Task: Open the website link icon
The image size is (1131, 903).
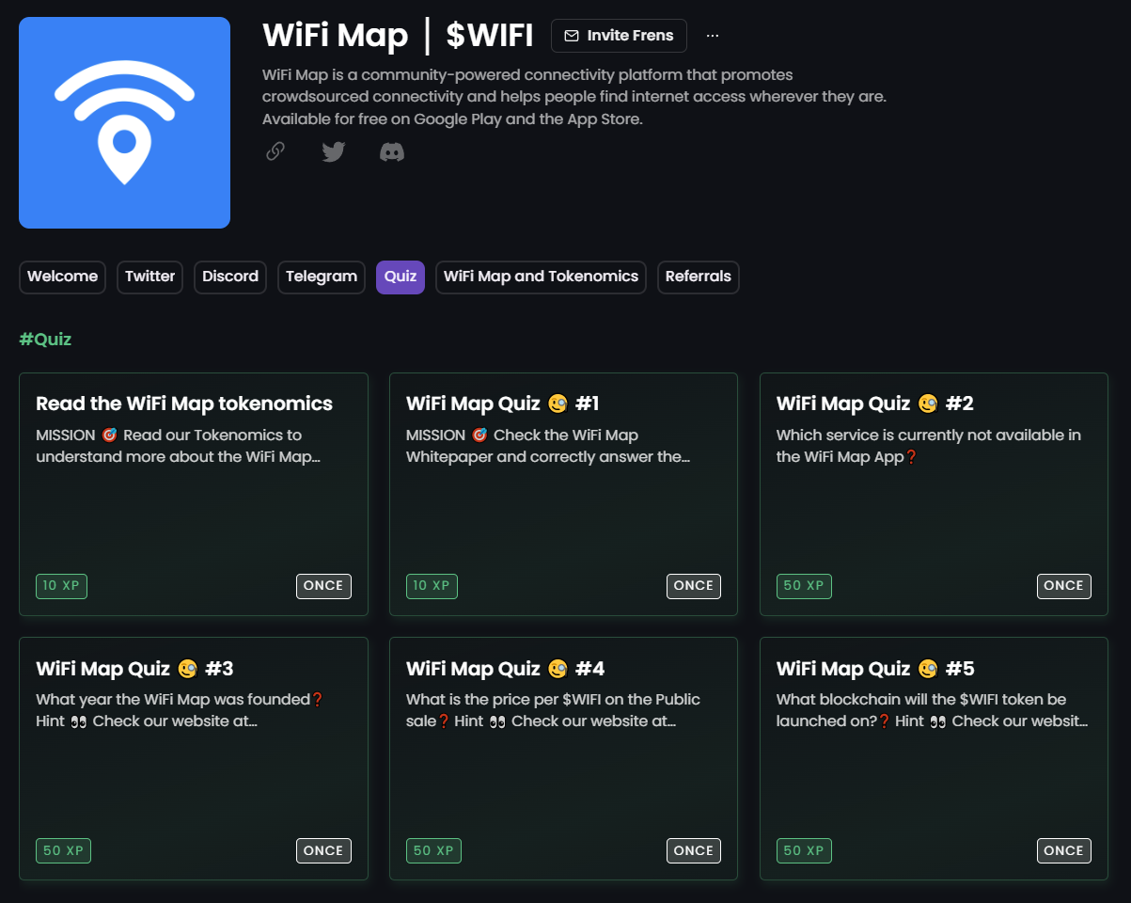Action: pos(275,151)
